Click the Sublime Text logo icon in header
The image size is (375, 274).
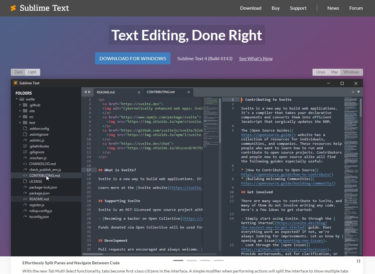point(13,8)
